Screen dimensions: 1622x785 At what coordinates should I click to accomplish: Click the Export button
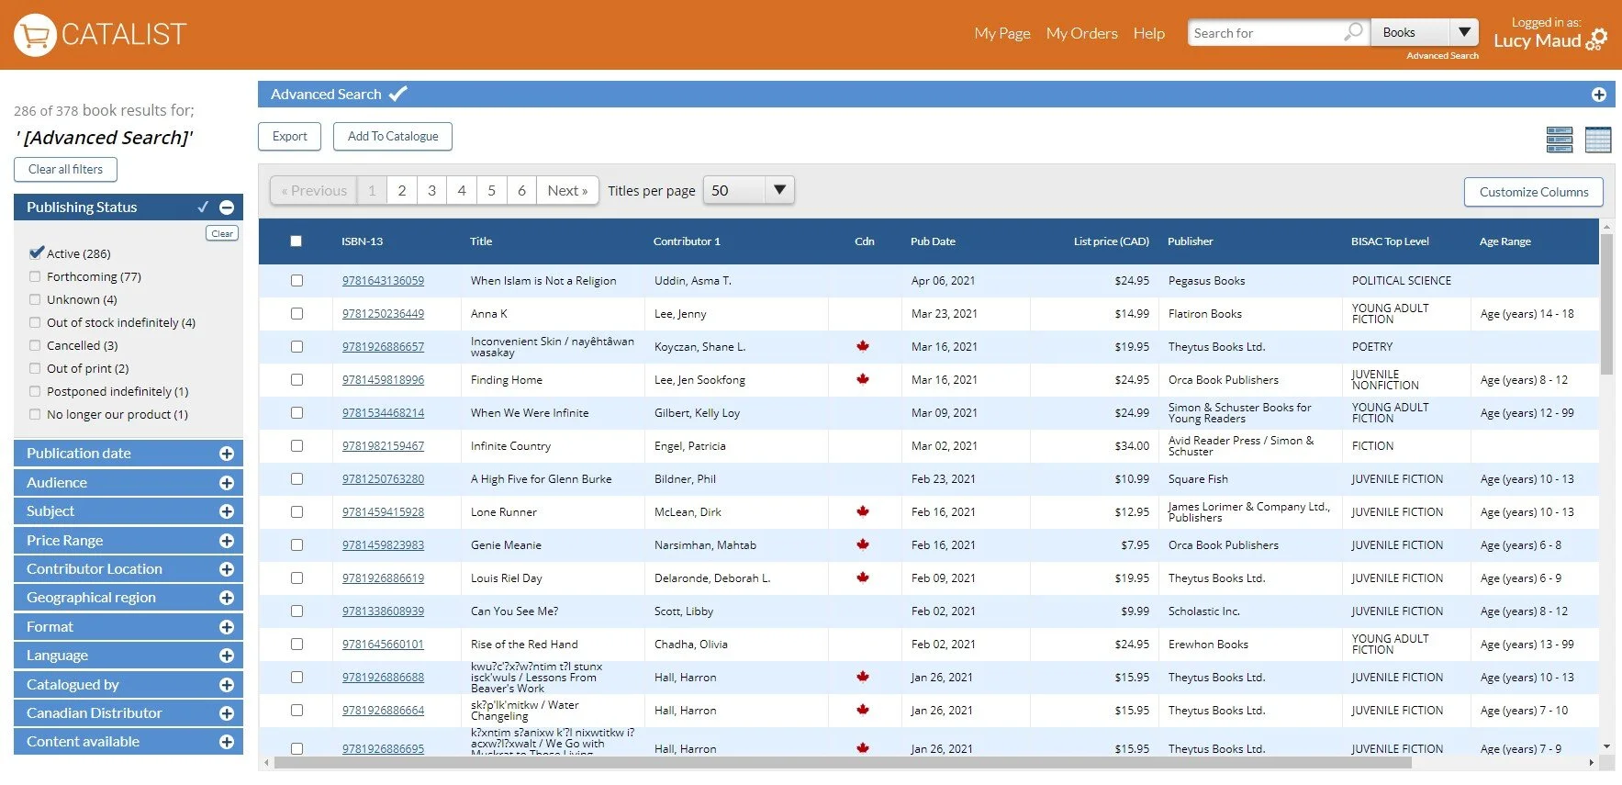point(289,136)
